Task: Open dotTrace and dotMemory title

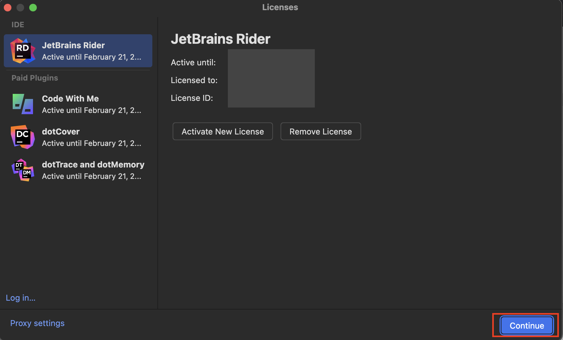Action: coord(93,165)
